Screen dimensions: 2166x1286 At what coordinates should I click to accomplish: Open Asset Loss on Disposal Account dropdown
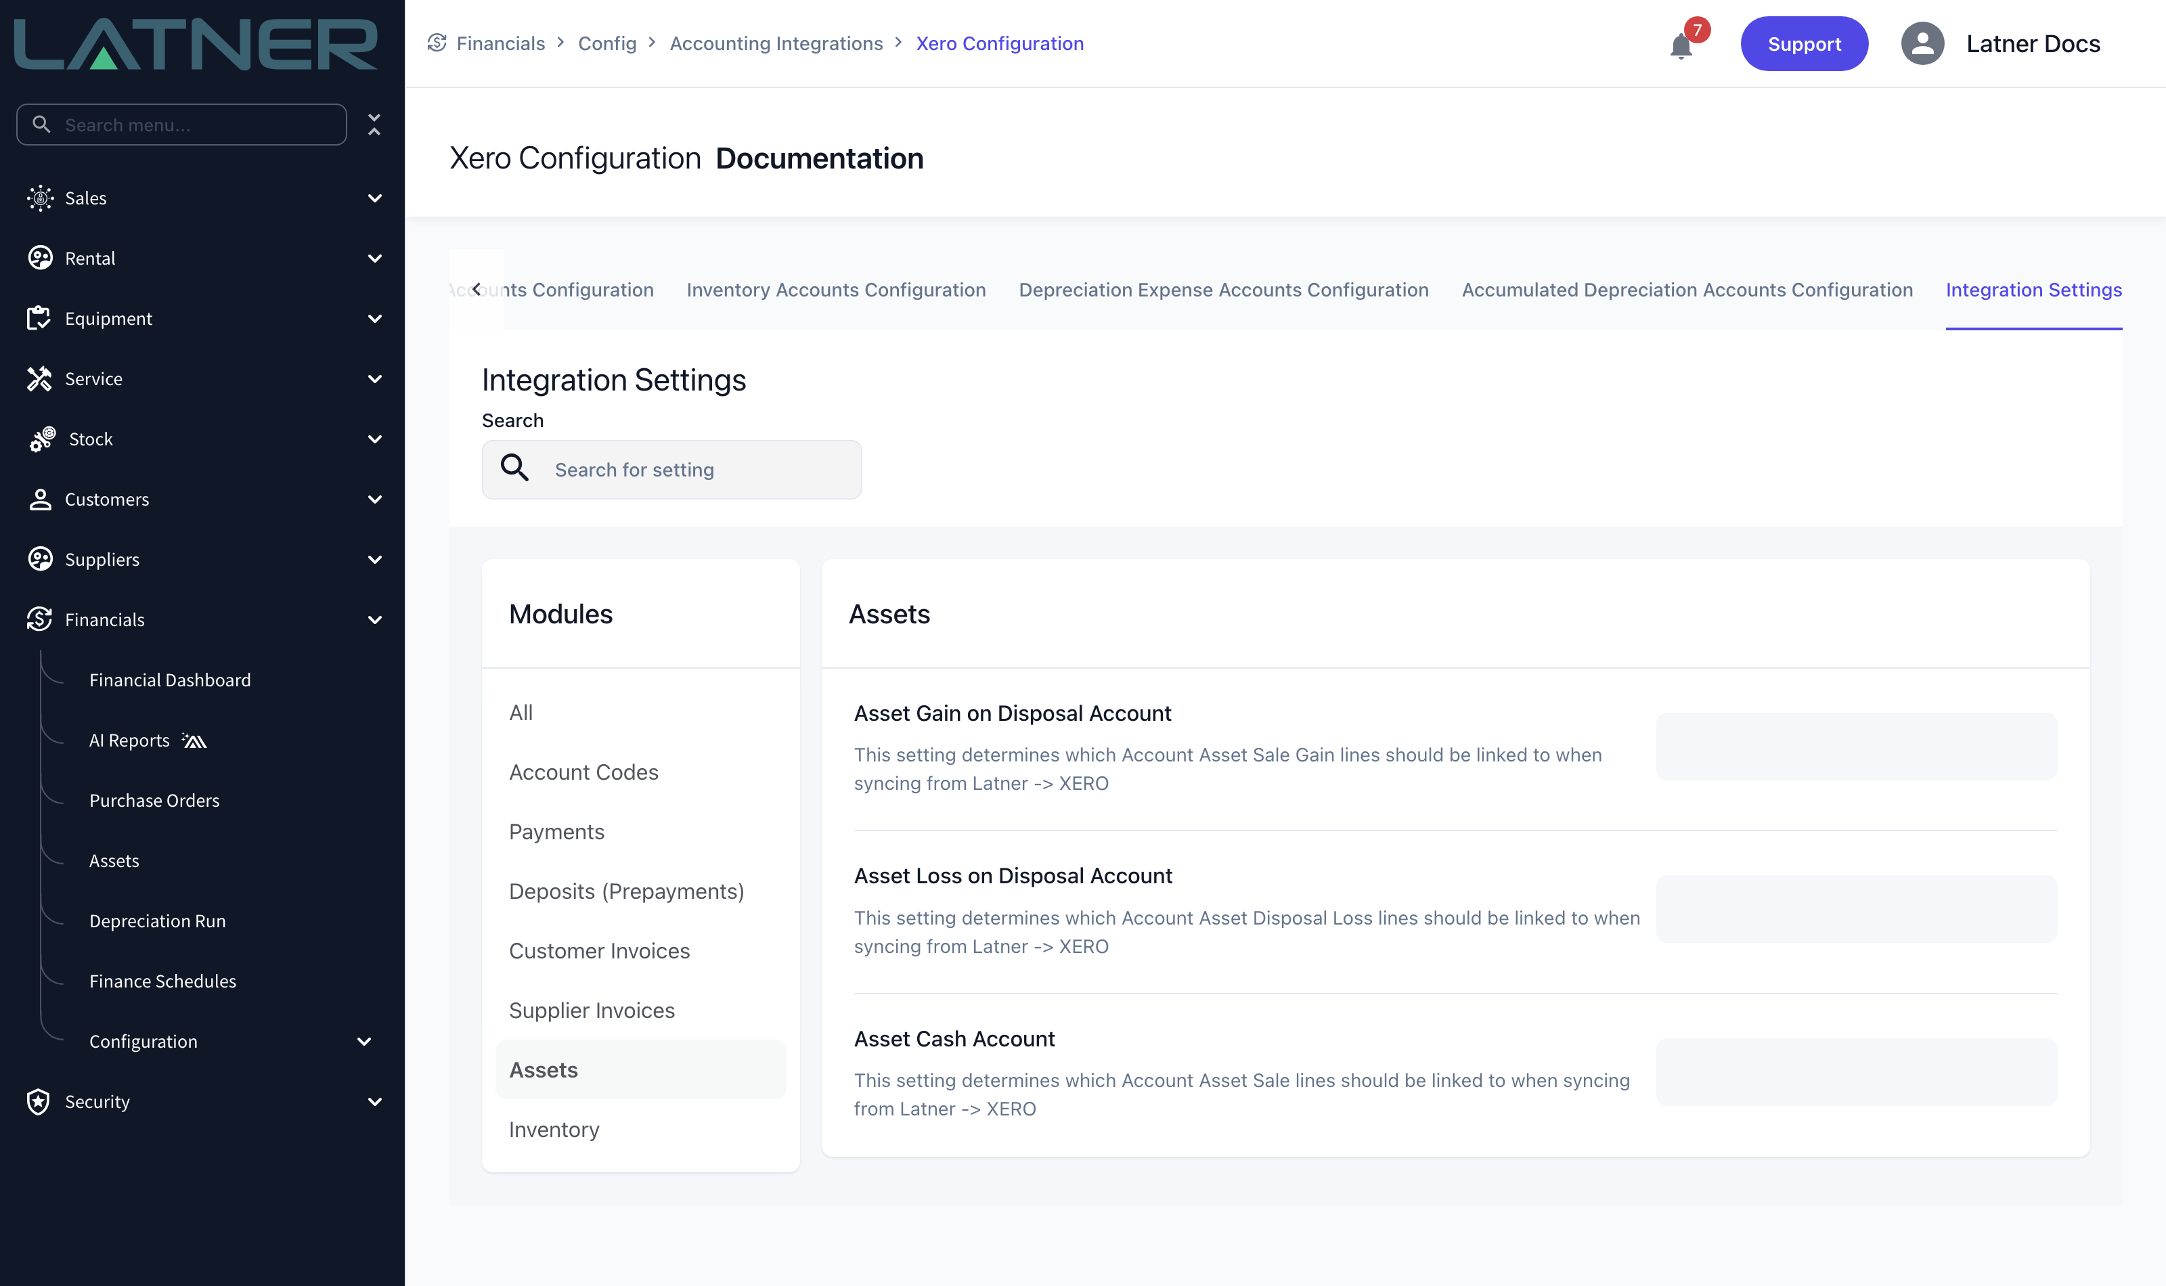1856,909
